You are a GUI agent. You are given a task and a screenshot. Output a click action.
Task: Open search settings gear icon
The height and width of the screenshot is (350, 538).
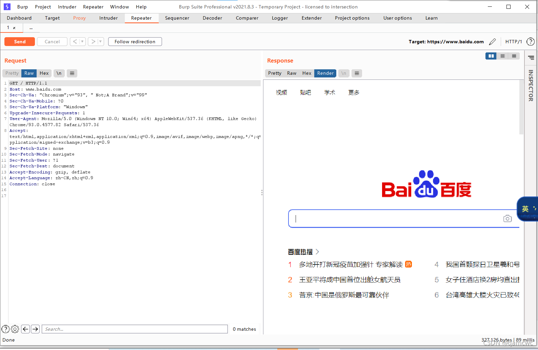tap(15, 329)
